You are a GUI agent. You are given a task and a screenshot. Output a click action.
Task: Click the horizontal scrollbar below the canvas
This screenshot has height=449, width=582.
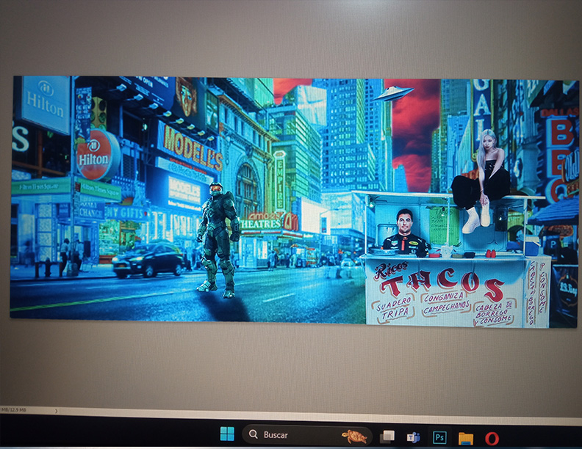point(294,412)
